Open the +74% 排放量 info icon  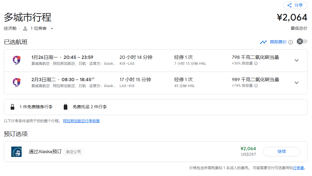click(x=256, y=86)
